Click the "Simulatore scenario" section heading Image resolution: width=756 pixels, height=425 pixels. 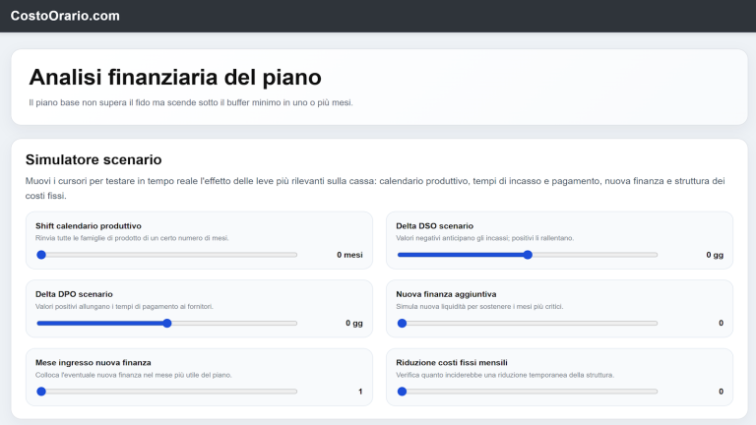pyautogui.click(x=94, y=159)
